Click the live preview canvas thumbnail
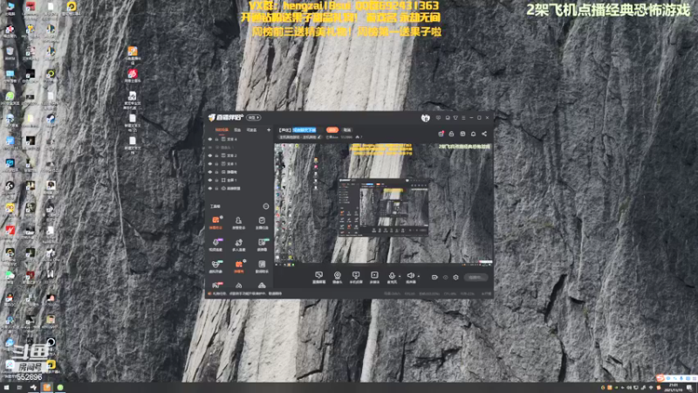 point(383,203)
